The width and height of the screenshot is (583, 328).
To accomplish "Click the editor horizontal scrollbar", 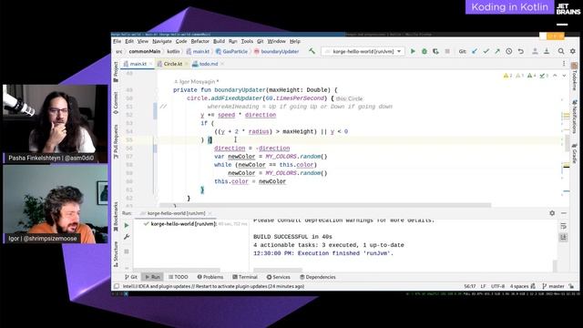I will click(x=325, y=205).
